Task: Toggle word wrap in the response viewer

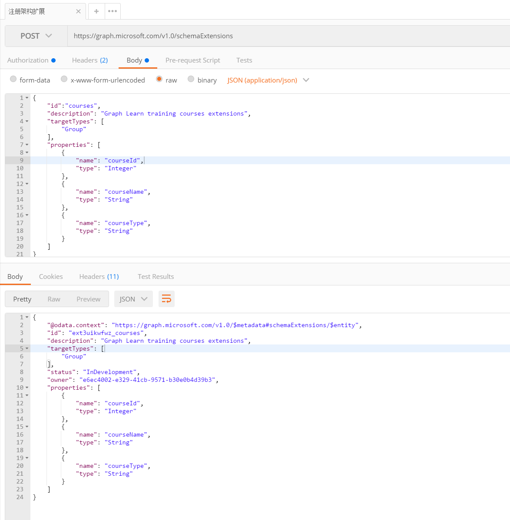Action: point(166,299)
